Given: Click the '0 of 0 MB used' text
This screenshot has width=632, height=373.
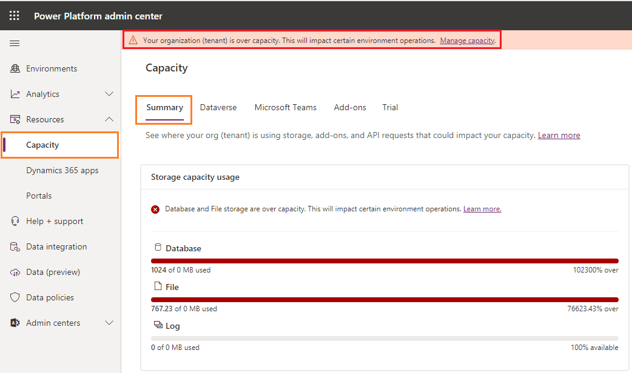Looking at the screenshot, I should tap(175, 347).
